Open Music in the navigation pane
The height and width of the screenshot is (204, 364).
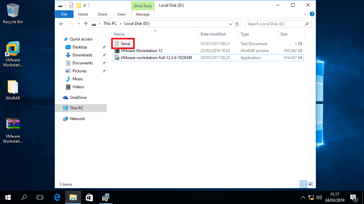[78, 79]
